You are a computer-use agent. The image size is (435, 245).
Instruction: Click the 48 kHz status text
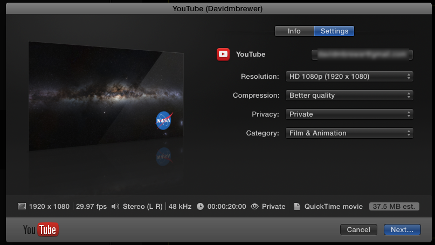coord(180,206)
